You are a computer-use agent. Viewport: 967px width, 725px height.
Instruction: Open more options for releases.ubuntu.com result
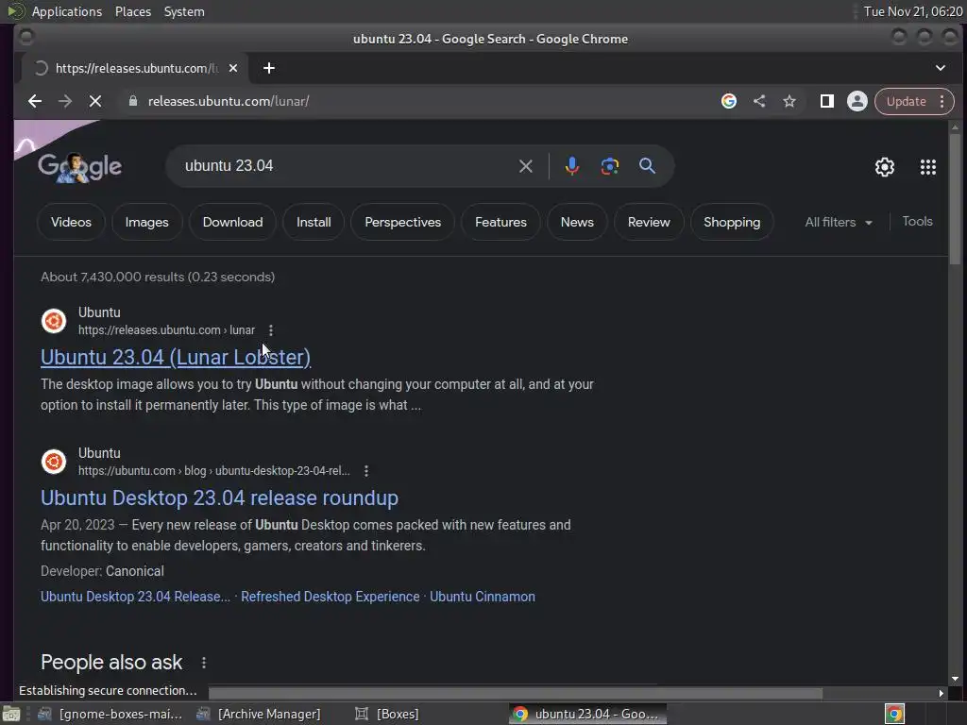271,330
